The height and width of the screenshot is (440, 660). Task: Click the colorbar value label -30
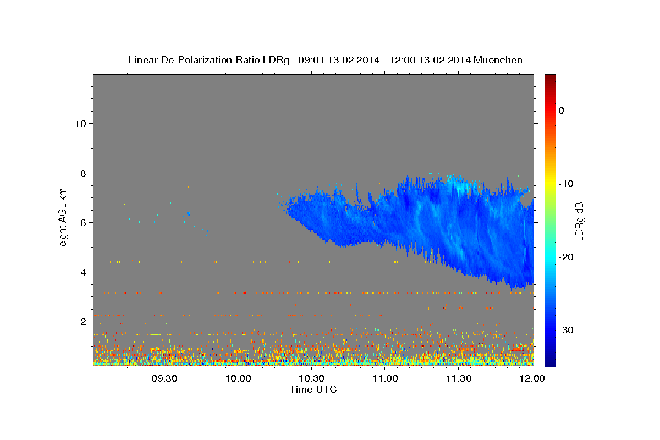(565, 330)
